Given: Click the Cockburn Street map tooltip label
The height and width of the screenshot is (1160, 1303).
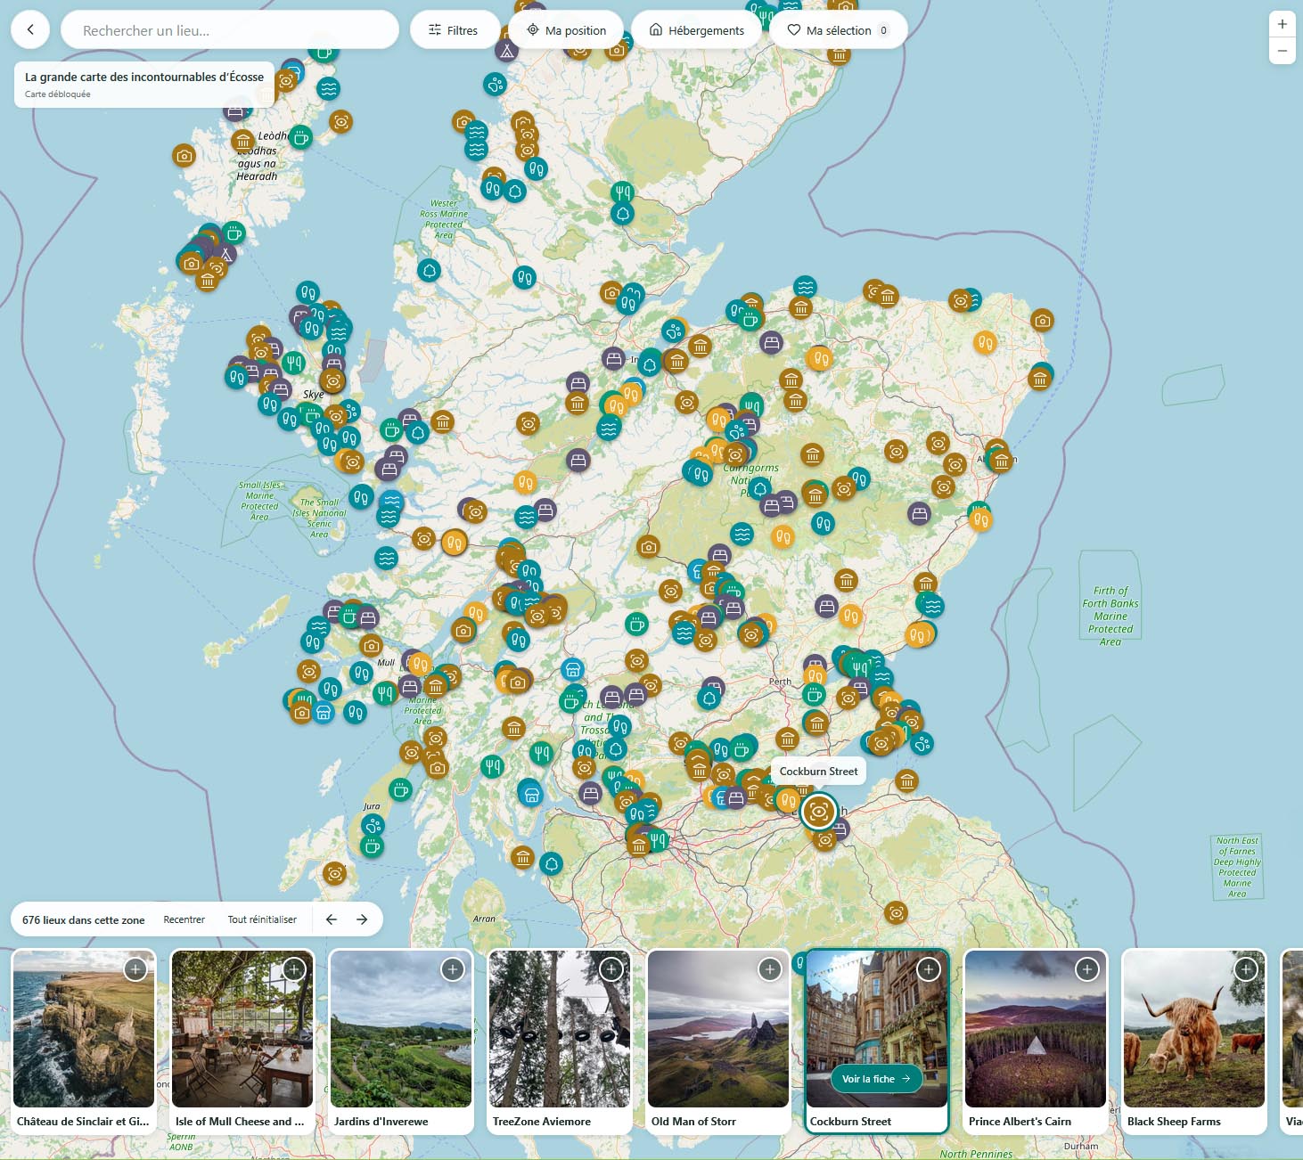Looking at the screenshot, I should 818,772.
